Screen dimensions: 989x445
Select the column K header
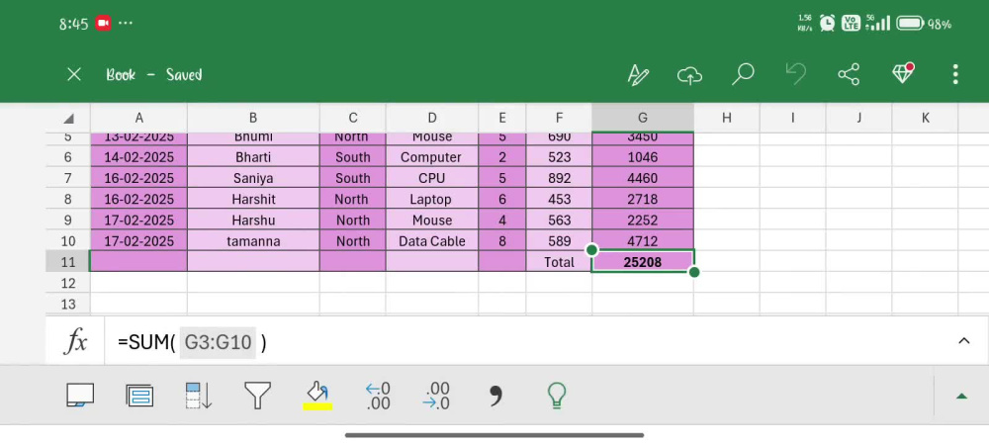click(x=925, y=118)
